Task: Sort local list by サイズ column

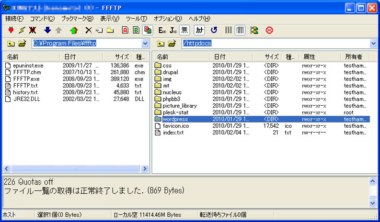Action: click(117, 57)
